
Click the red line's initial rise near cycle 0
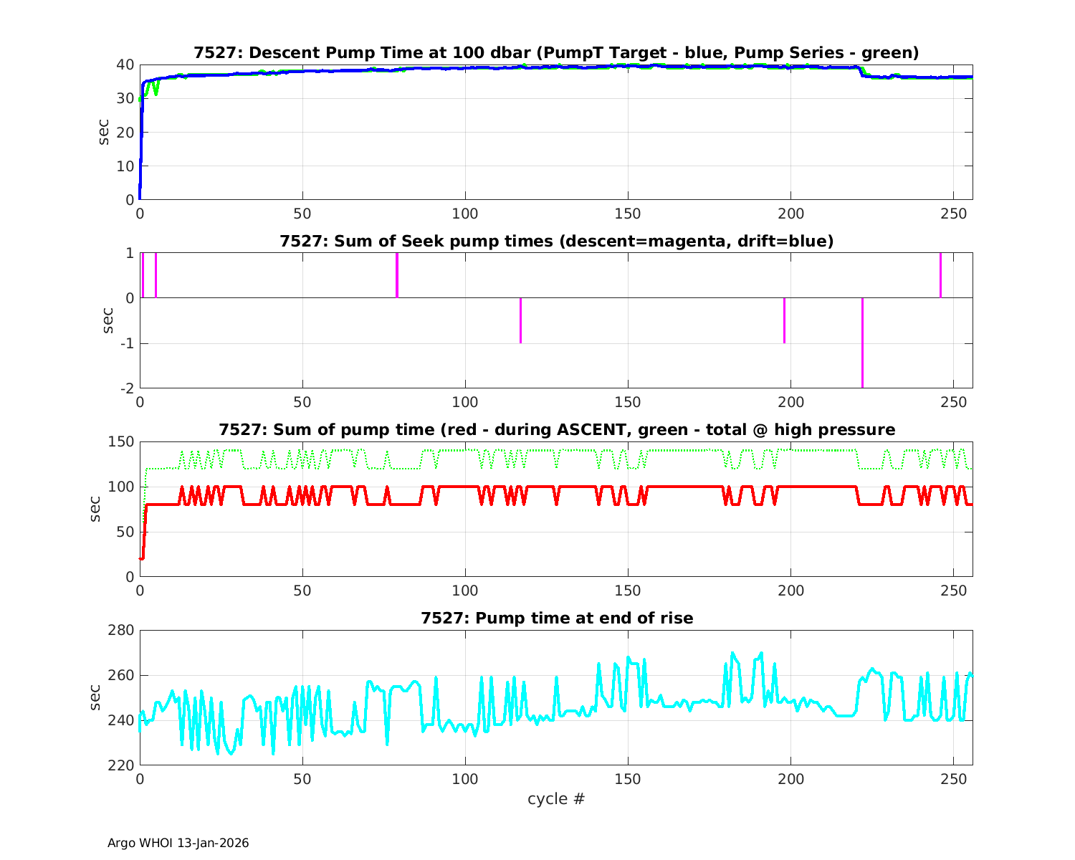click(145, 530)
